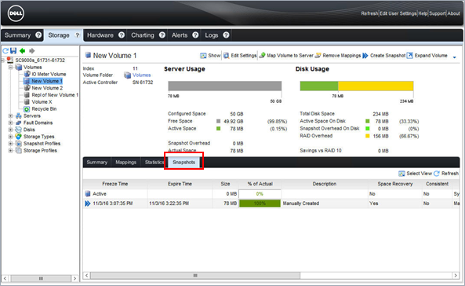Open the About header link
The height and width of the screenshot is (286, 465).
(453, 13)
